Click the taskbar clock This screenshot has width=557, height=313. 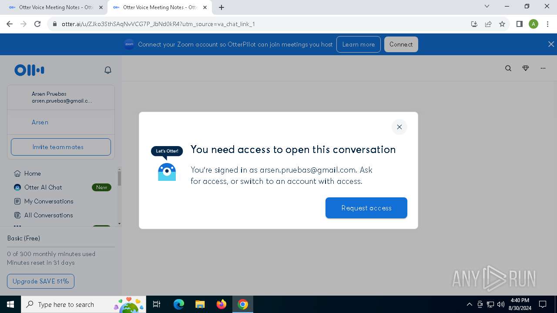(x=520, y=304)
